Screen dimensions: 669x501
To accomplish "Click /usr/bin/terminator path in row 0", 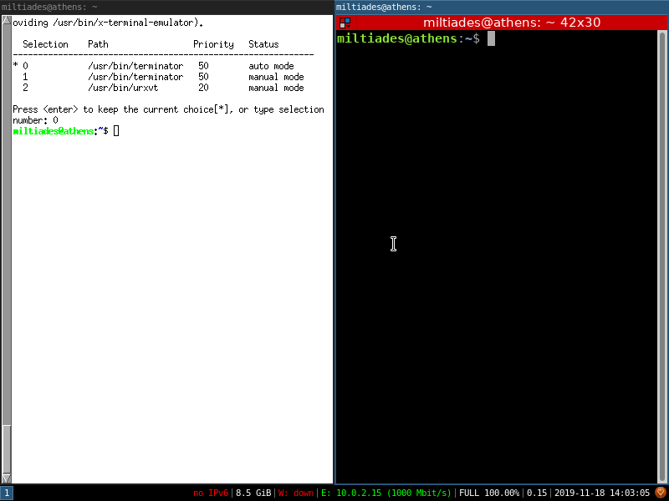I will [x=135, y=66].
